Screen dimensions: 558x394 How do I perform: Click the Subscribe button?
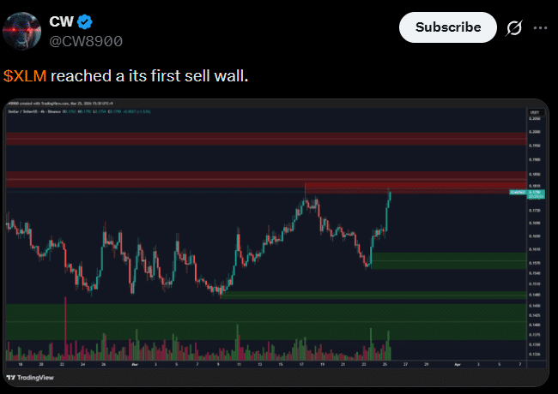click(x=447, y=27)
